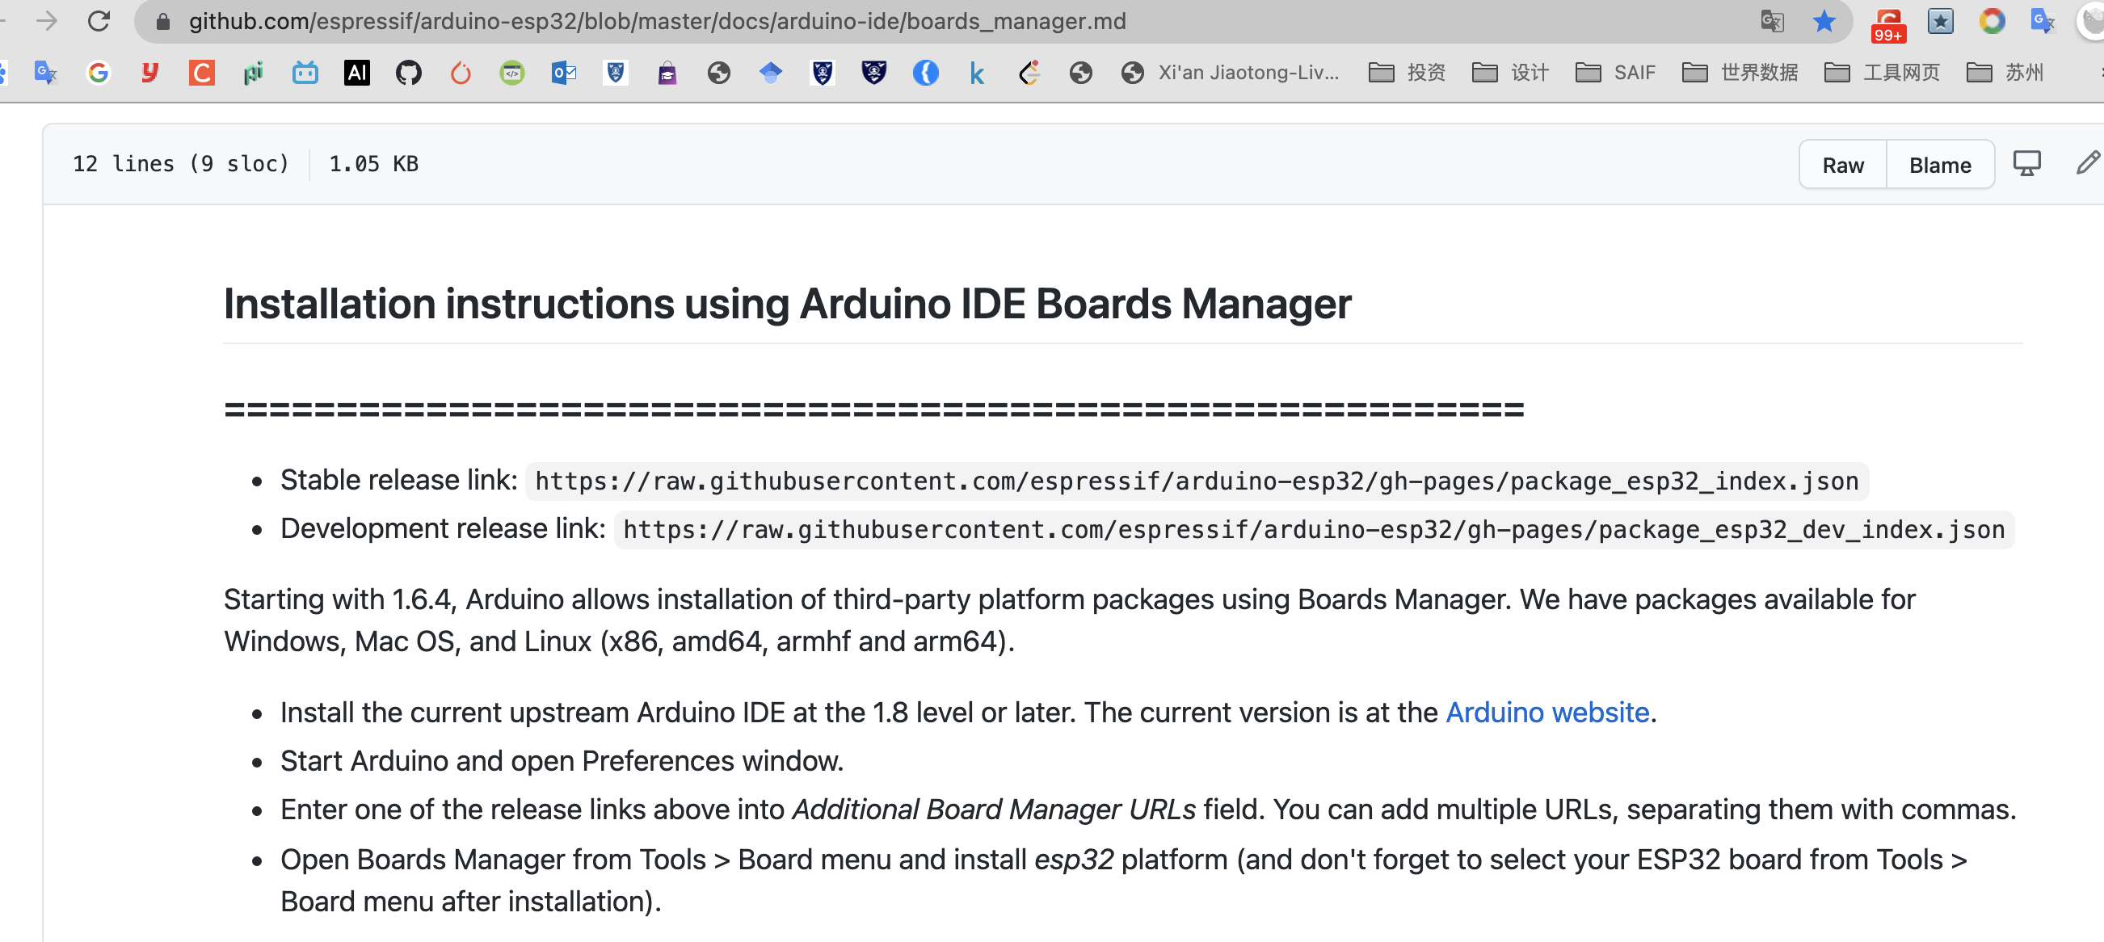Viewport: 2104px width, 942px height.
Task: Bookmark this page with the star icon
Action: click(x=1823, y=21)
